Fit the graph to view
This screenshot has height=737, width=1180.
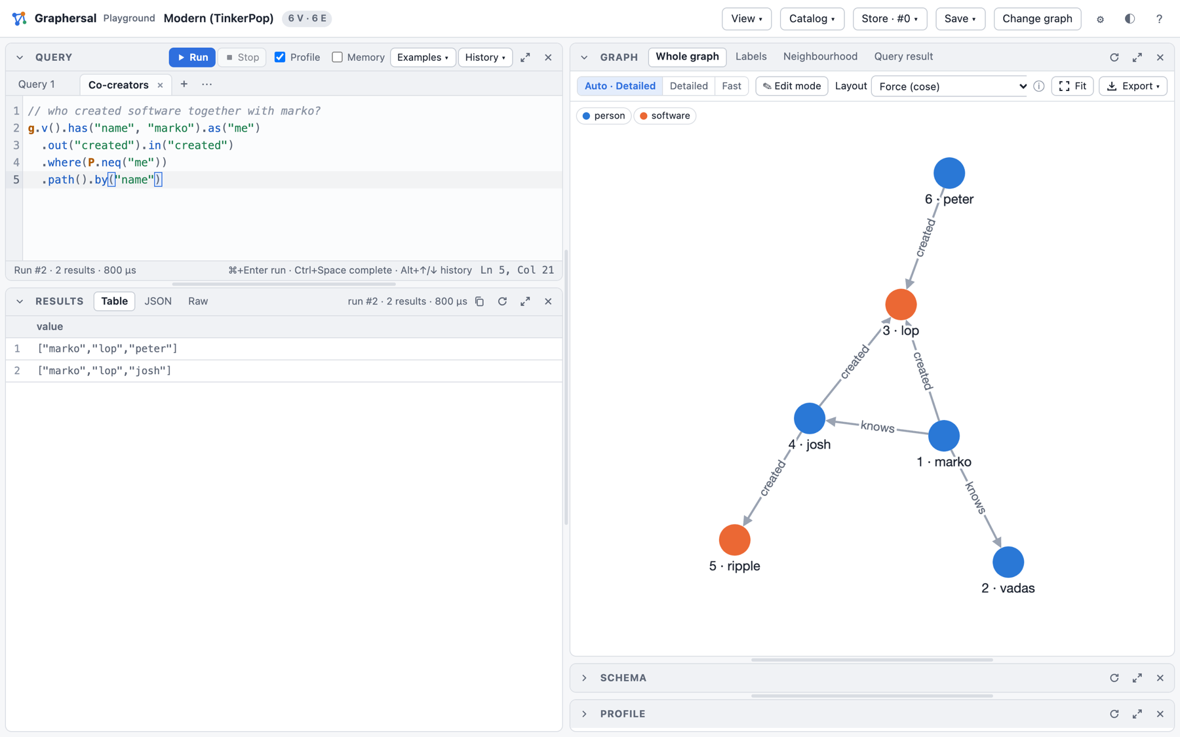coord(1072,86)
